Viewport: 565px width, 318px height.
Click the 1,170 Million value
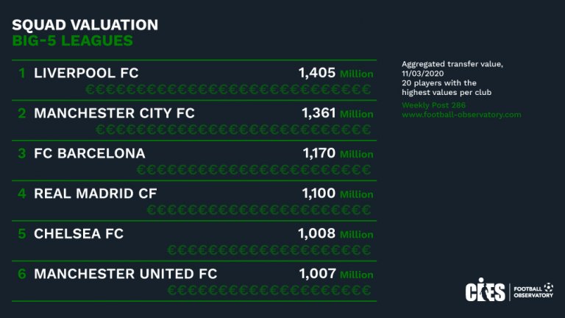point(338,154)
